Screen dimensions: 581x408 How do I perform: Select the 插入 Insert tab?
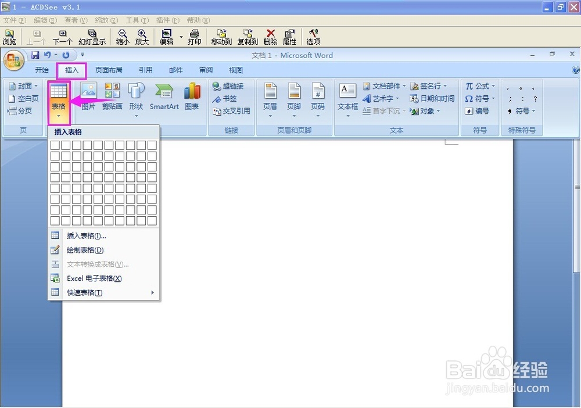[71, 70]
